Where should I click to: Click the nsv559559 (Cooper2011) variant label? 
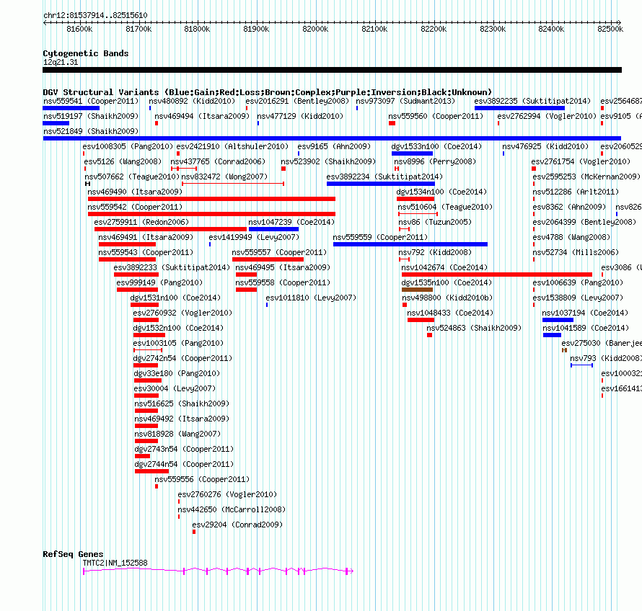380,237
